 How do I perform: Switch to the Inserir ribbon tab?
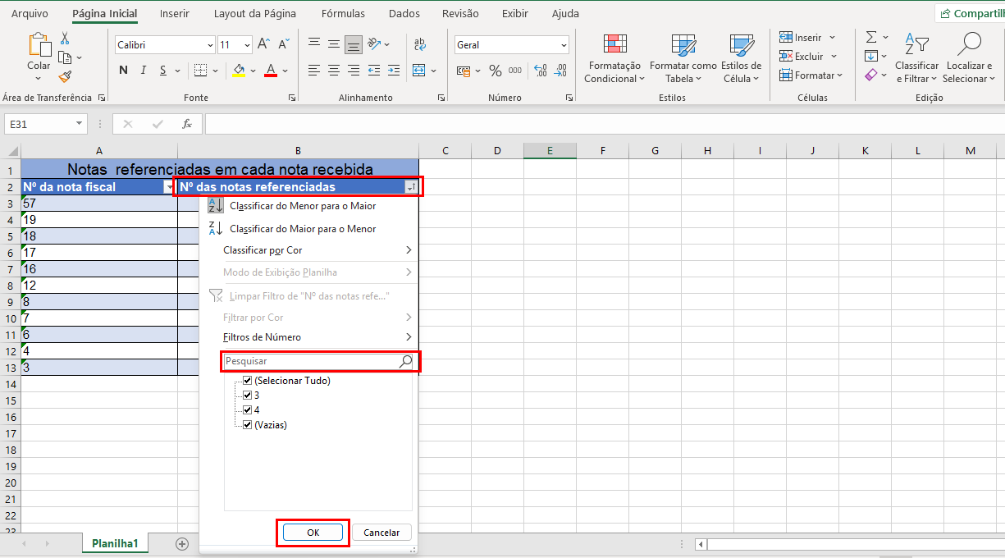175,14
